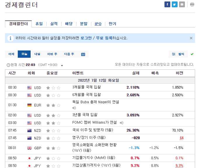
Task: Click New Zealand flag for 국외 이주 row
Action: point(29,130)
